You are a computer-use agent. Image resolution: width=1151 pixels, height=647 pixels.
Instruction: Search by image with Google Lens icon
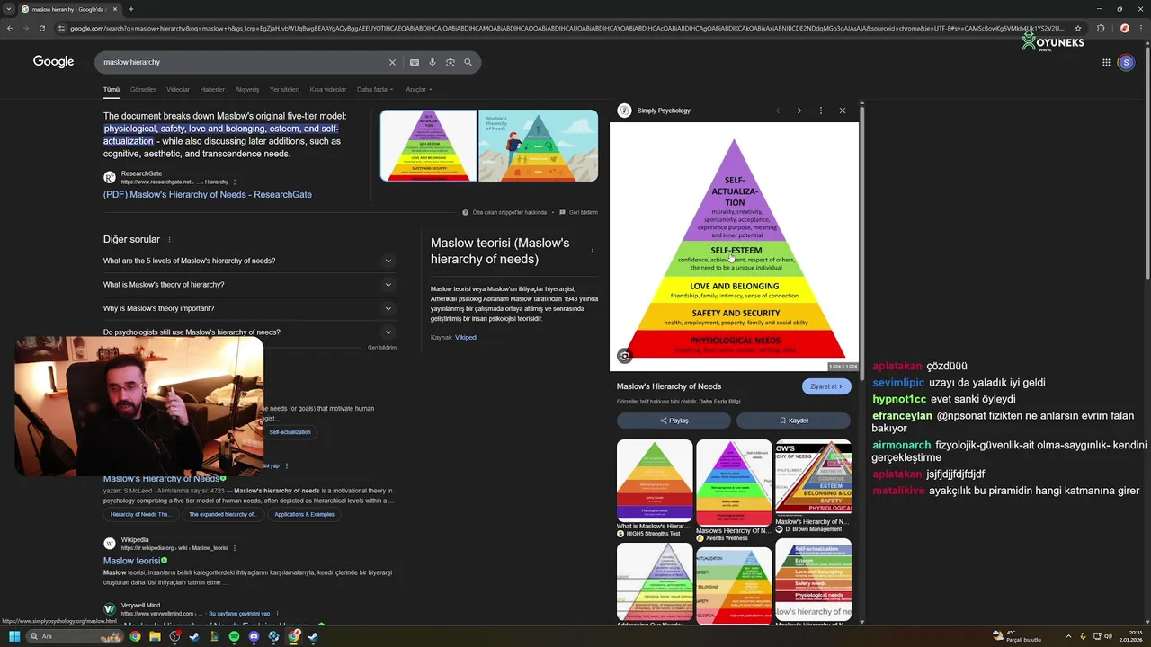tap(451, 63)
